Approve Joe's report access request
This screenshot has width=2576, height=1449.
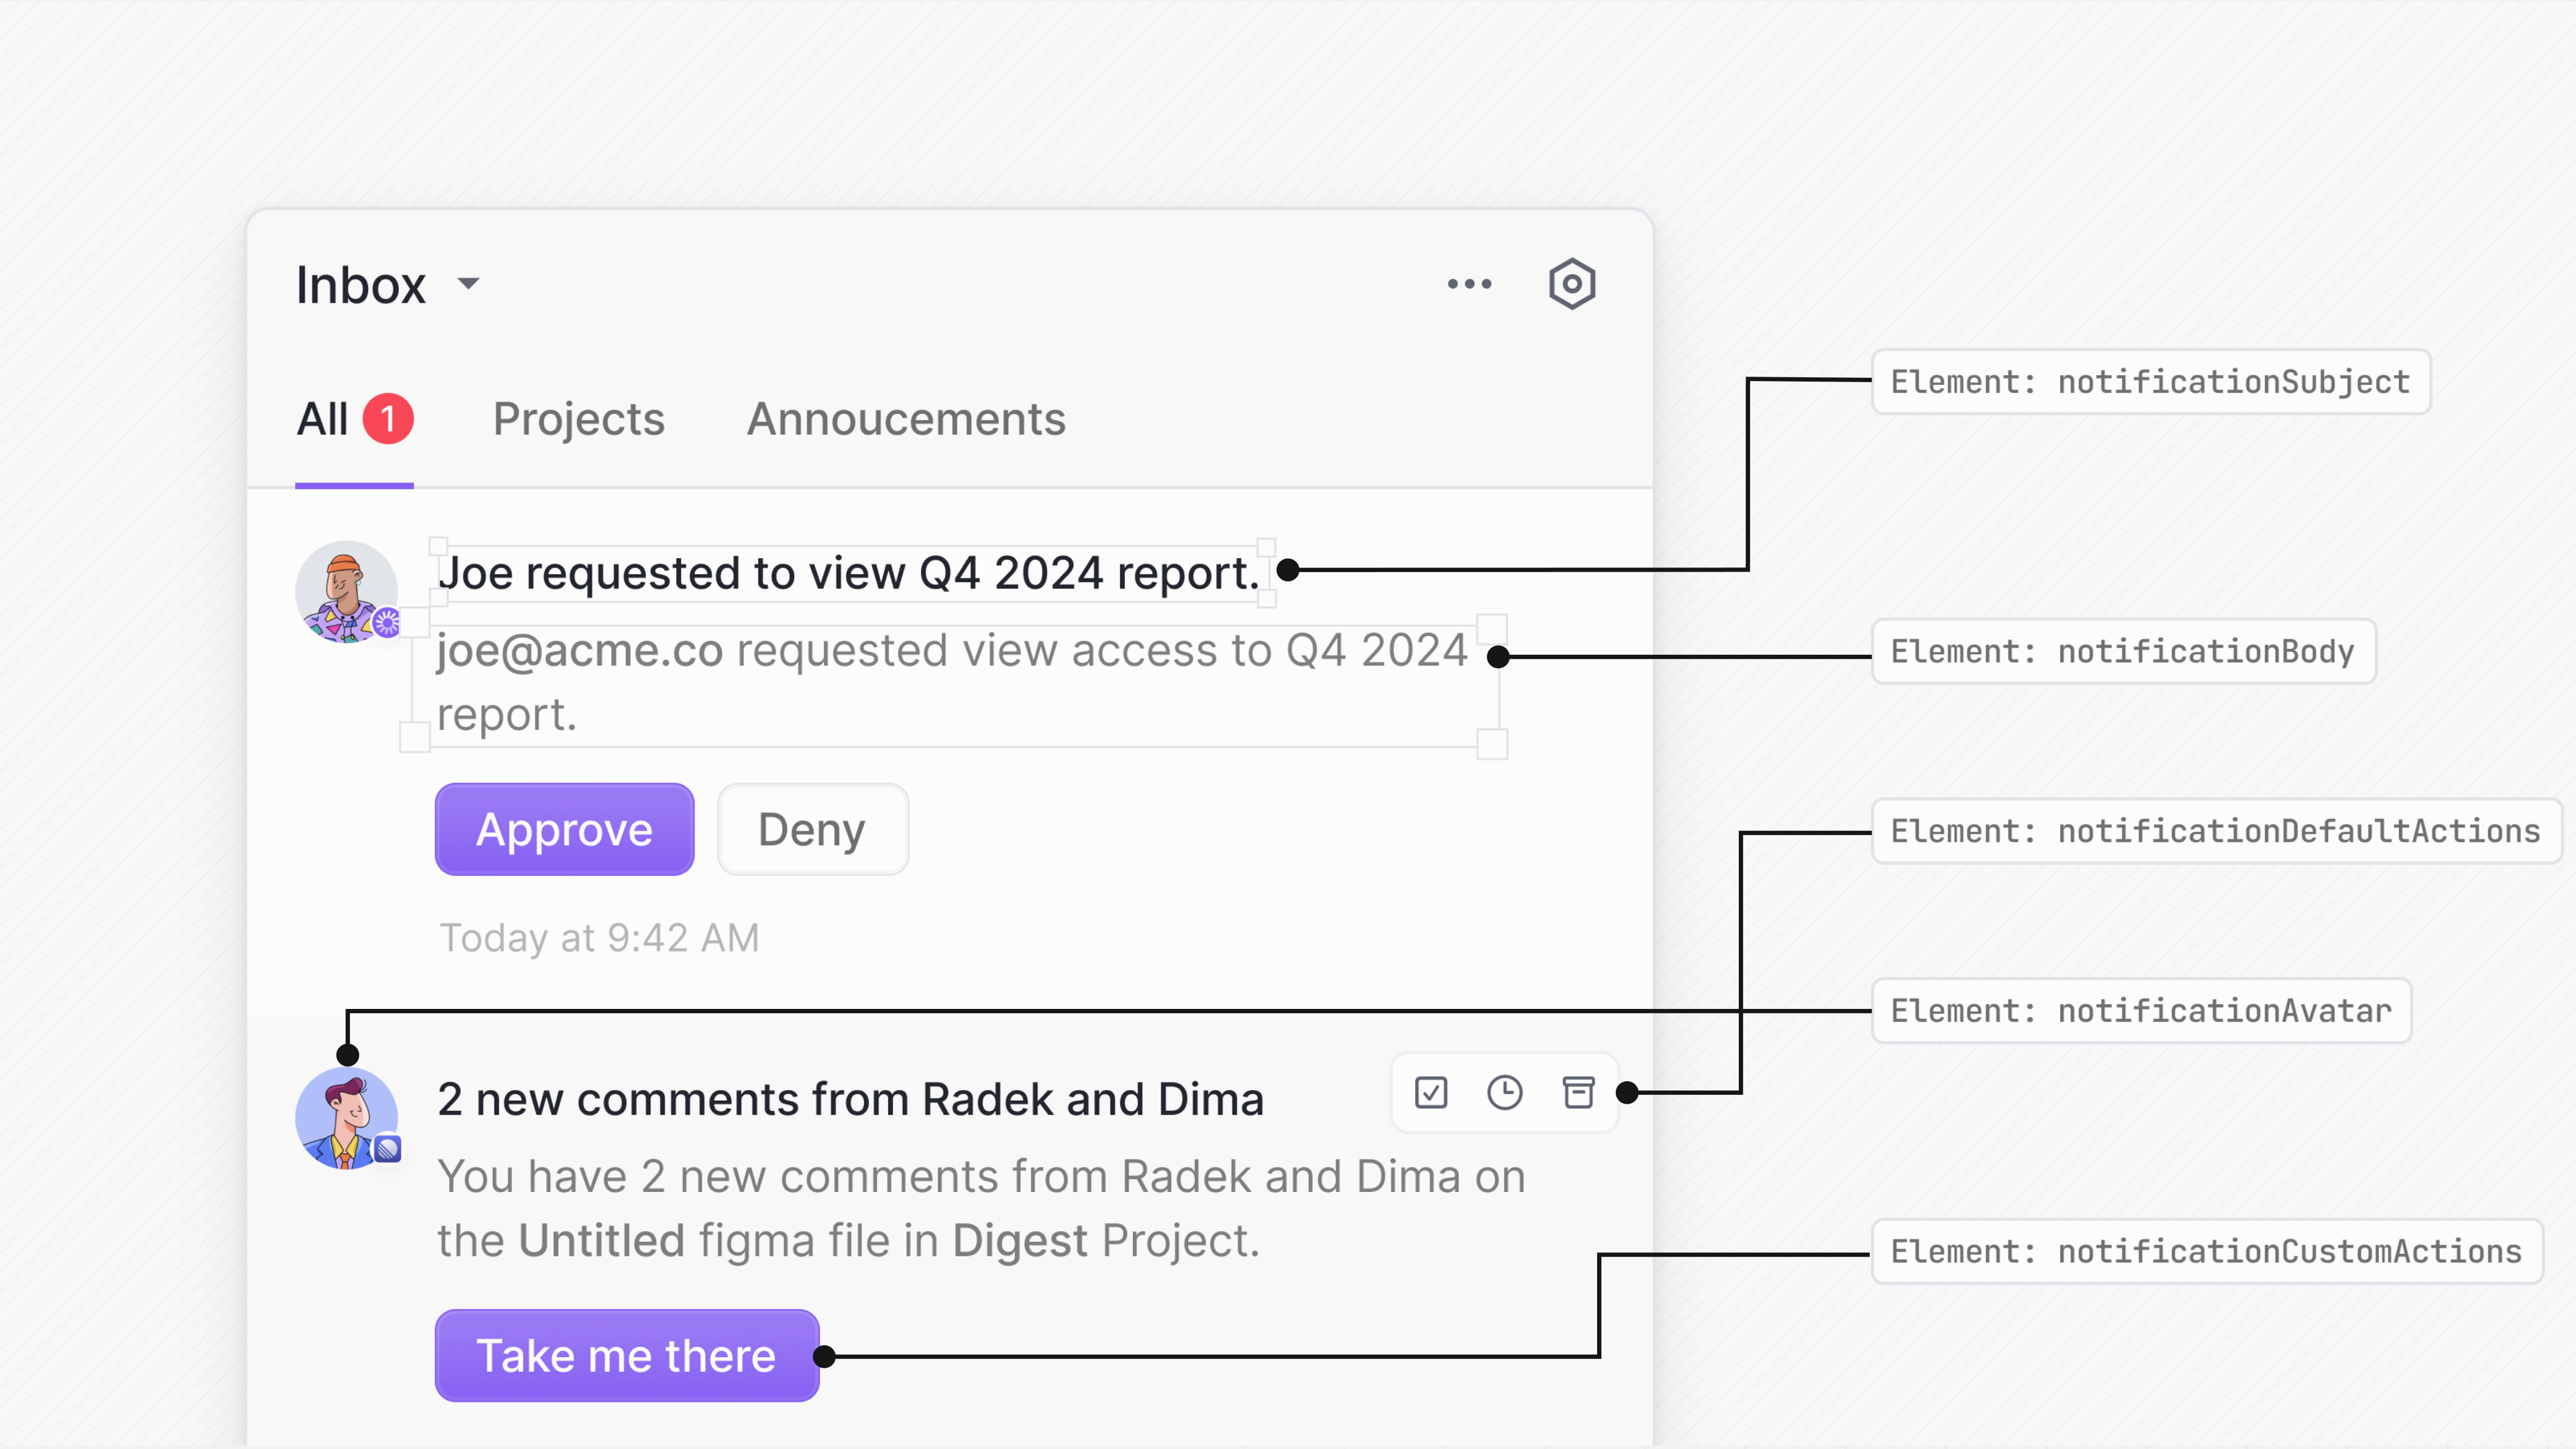click(564, 829)
